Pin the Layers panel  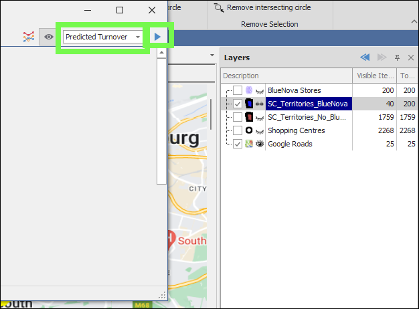[x=397, y=58]
